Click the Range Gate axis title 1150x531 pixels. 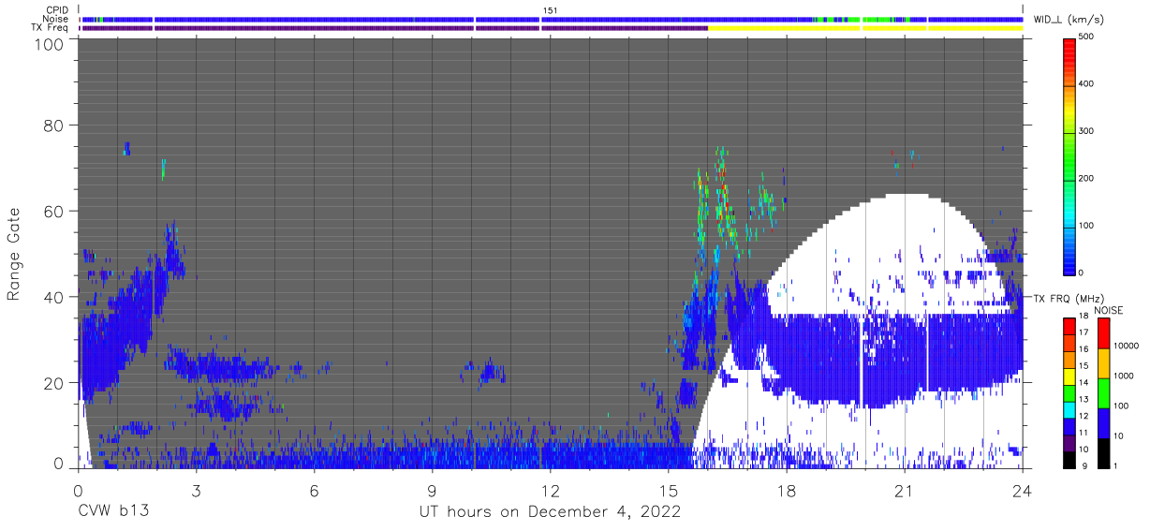click(14, 255)
